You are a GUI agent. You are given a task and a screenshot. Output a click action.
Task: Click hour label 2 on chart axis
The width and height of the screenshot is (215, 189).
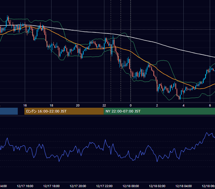[157, 106]
